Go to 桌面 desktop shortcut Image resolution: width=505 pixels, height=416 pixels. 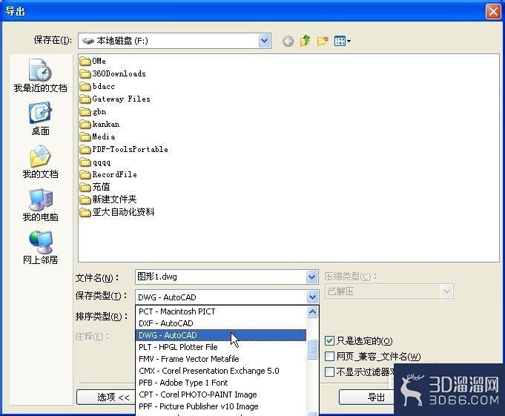pyautogui.click(x=40, y=119)
